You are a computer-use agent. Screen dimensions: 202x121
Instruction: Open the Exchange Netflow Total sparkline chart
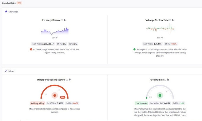[x=160, y=28]
